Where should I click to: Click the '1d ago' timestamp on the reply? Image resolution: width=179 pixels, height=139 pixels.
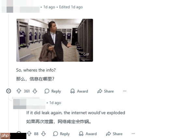[55, 103]
